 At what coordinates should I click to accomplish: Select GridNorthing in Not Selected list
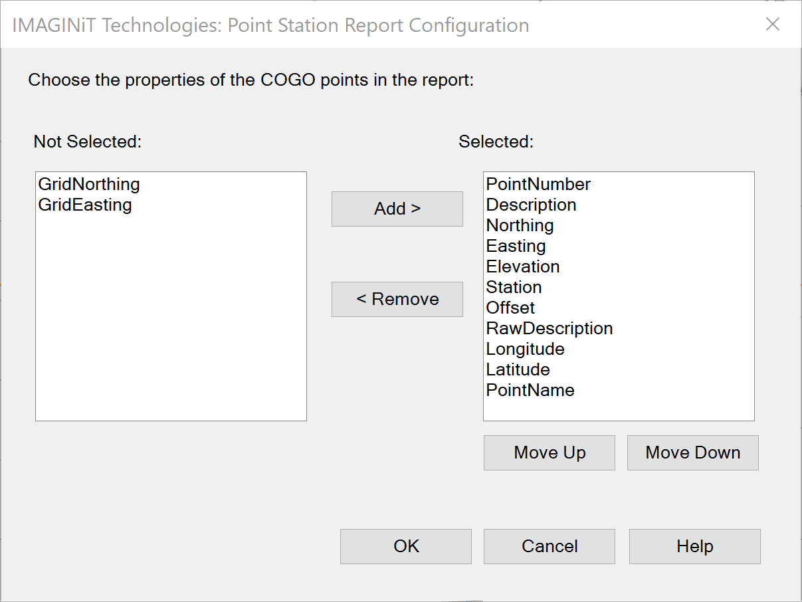click(89, 184)
